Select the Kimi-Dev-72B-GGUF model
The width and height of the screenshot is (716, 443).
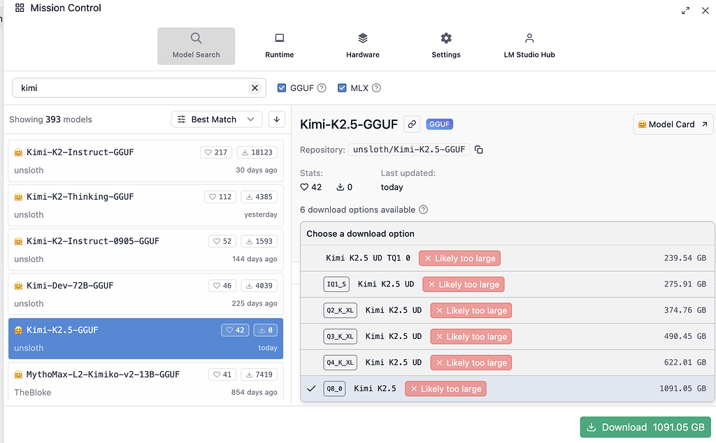point(145,294)
